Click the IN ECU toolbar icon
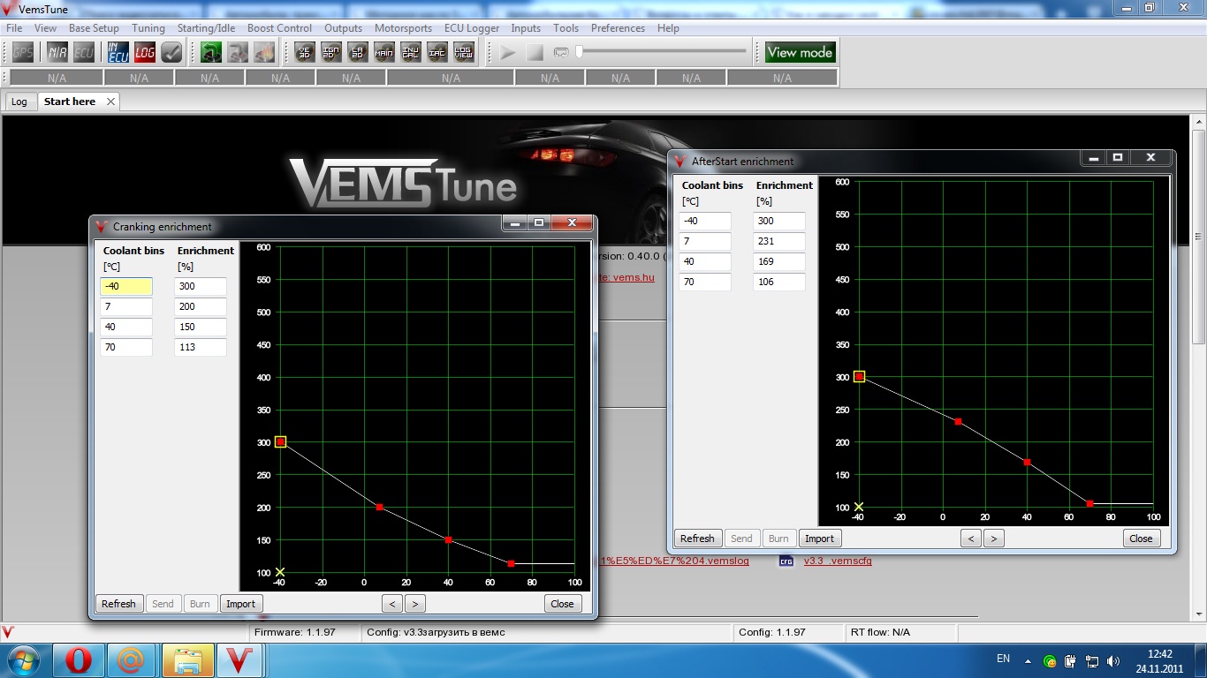 (118, 53)
